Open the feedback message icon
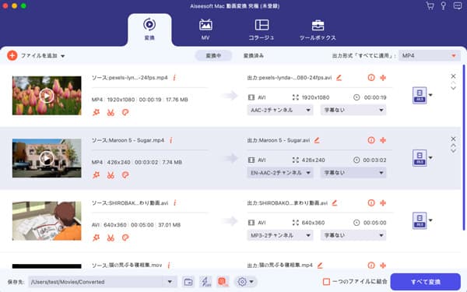The height and width of the screenshot is (292, 467). [x=458, y=6]
